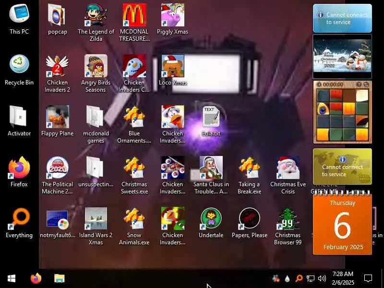The width and height of the screenshot is (384, 288).
Task: Click the water drop tray icon
Action: click(287, 278)
